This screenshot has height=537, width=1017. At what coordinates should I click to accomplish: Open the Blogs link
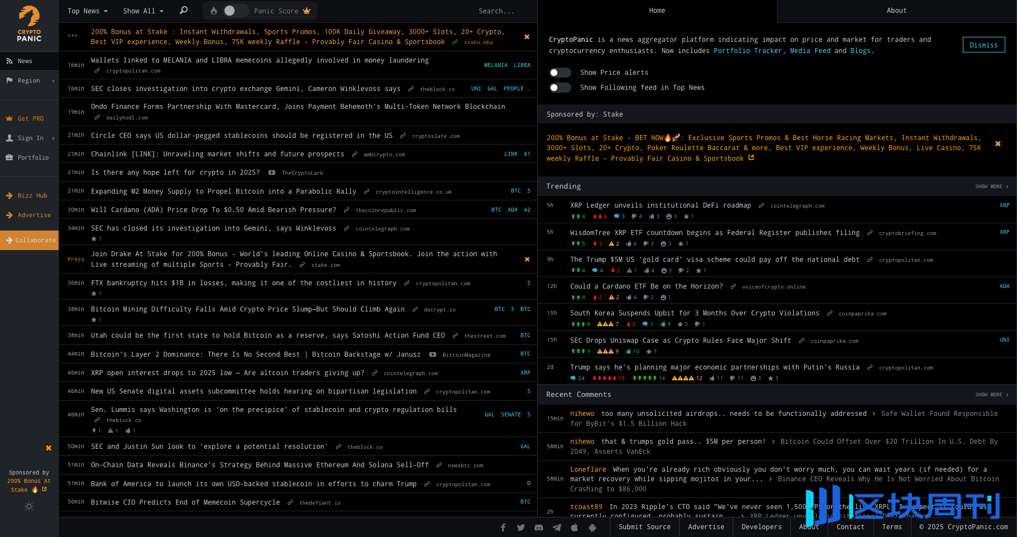pos(860,51)
